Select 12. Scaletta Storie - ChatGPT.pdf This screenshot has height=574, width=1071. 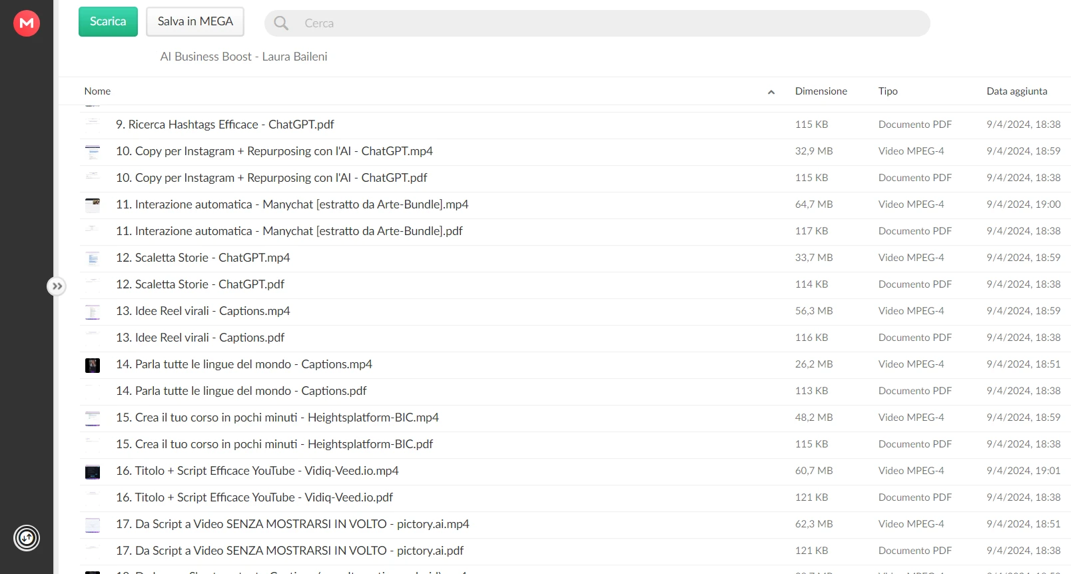200,284
